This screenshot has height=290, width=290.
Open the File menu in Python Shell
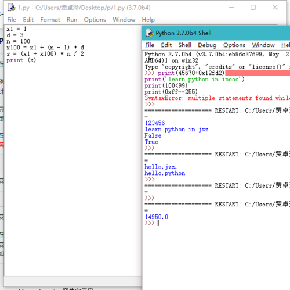(x=150, y=45)
